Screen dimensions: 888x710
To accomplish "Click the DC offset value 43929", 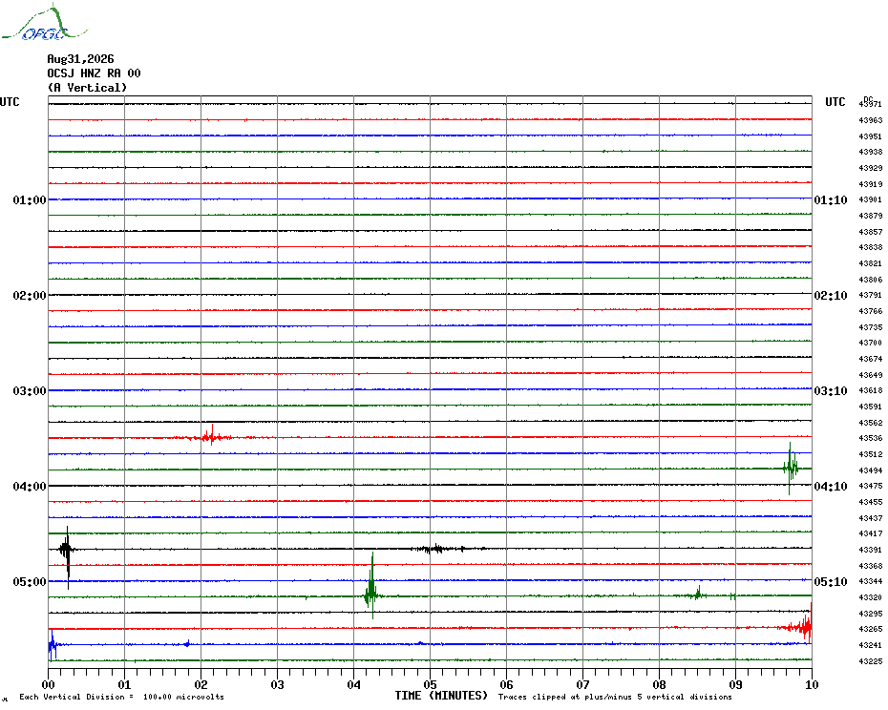I will click(871, 168).
